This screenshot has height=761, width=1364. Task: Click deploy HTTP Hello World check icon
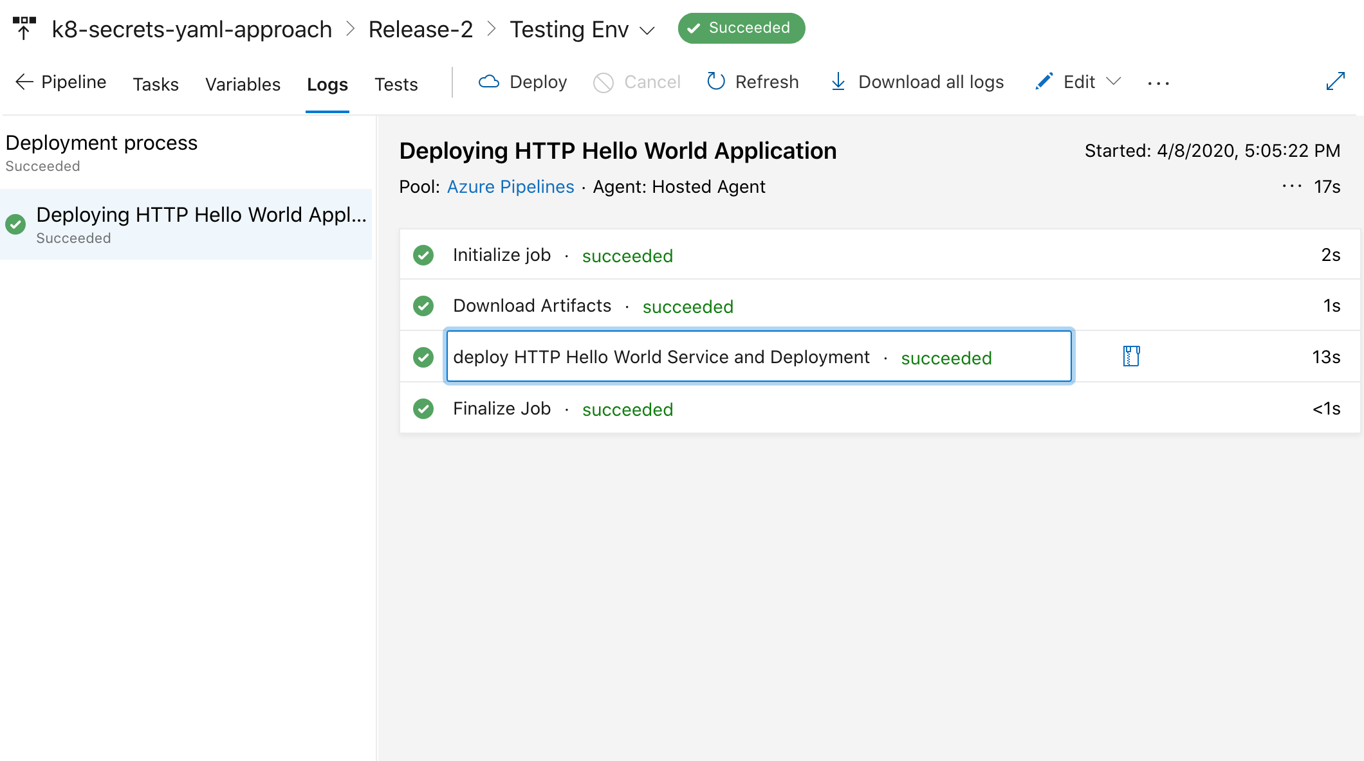point(423,357)
